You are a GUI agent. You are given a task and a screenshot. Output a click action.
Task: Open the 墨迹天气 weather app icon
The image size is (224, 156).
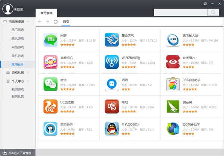[x=112, y=40]
